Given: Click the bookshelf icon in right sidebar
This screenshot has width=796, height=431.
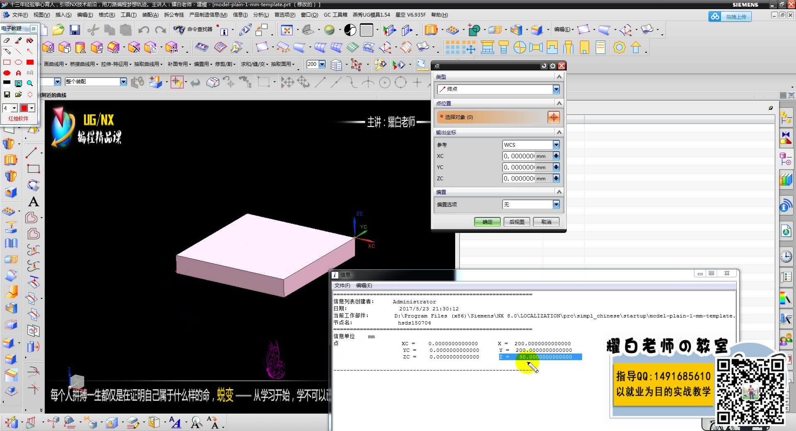Looking at the screenshot, I should point(786,180).
